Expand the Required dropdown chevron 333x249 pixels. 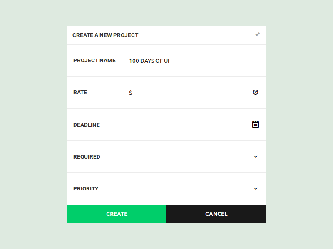(256, 156)
